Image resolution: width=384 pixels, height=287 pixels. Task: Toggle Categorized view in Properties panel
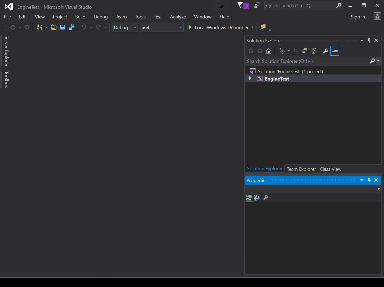coord(249,197)
